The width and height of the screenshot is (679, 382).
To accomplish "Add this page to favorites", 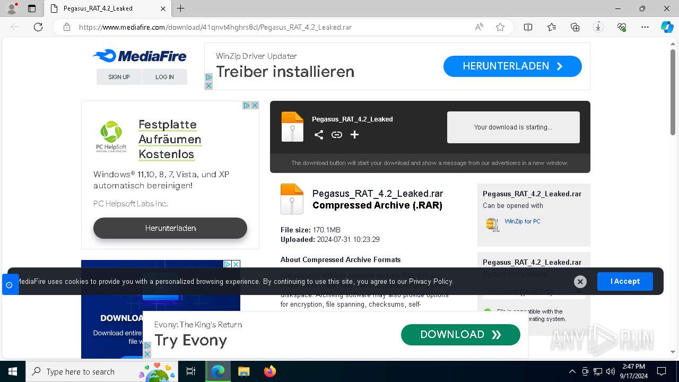I will pyautogui.click(x=500, y=27).
